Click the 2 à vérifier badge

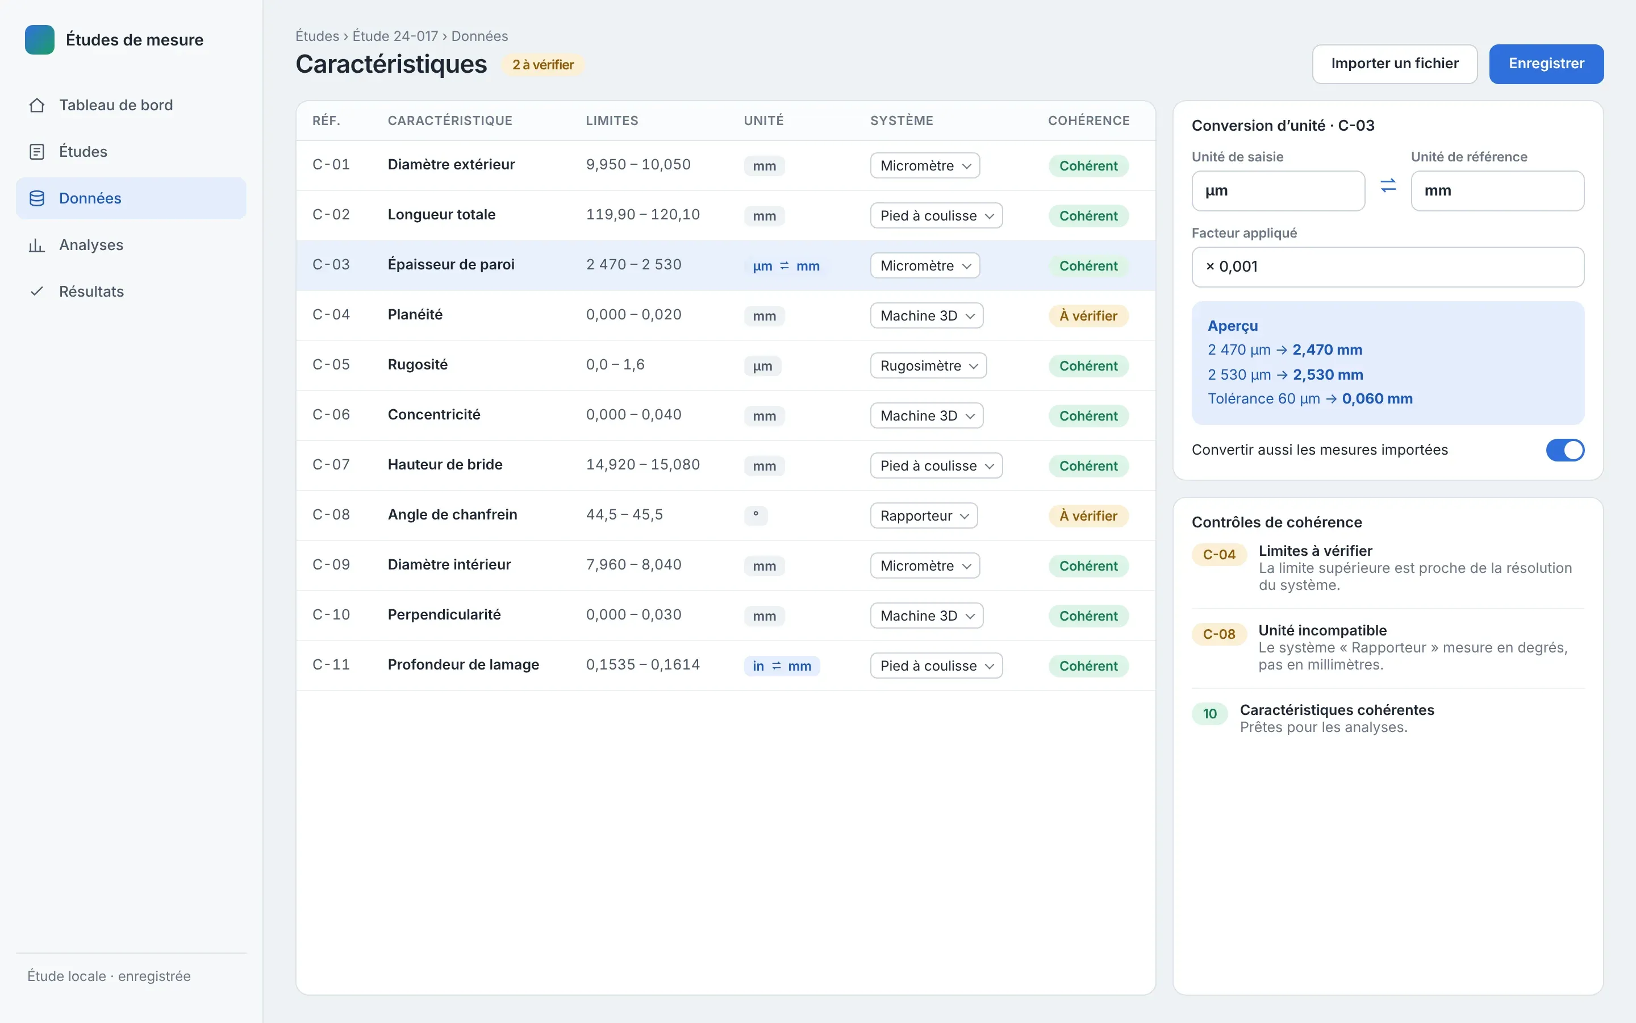(x=542, y=65)
